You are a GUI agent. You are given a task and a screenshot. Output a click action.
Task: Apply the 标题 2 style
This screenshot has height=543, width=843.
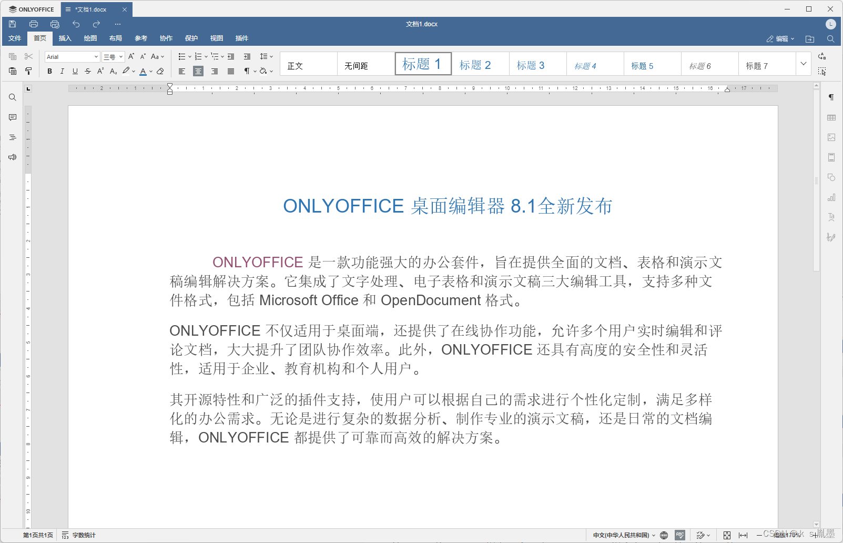click(481, 64)
